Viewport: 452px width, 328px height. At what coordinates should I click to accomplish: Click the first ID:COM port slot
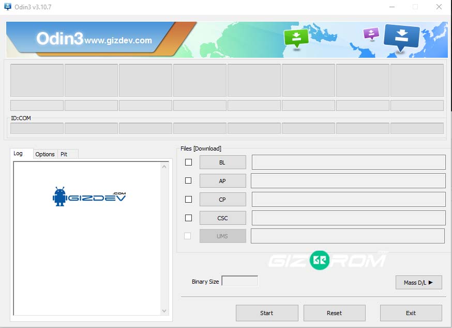click(37, 128)
